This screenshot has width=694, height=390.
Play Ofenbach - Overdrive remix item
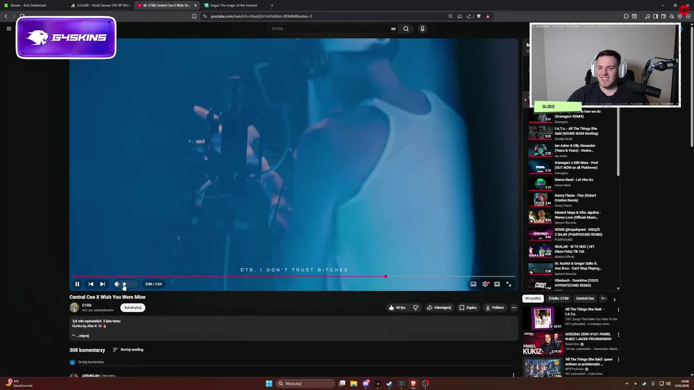[572, 284]
